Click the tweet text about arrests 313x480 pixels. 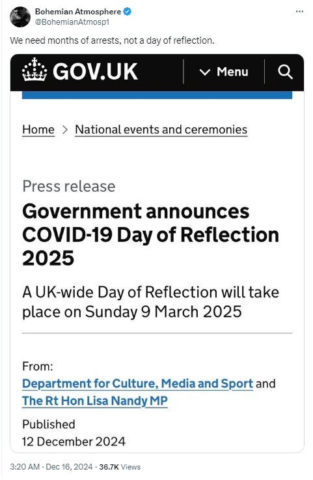112,40
